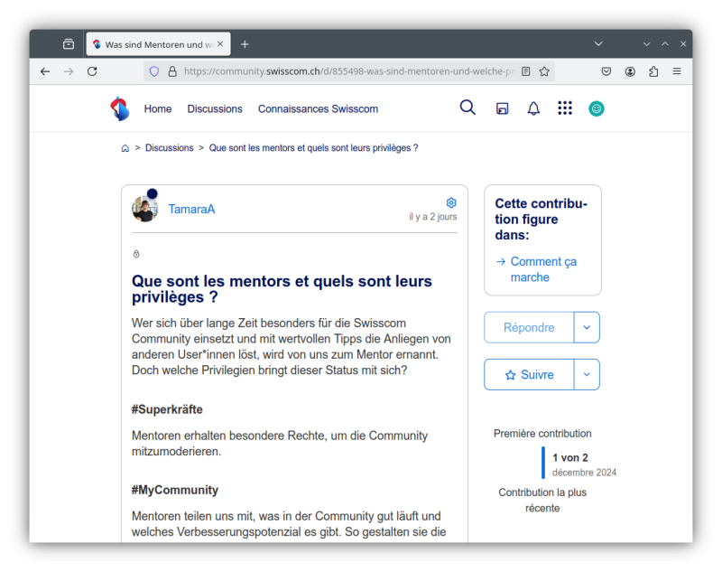Open the Discussions menu in the header
The image size is (722, 572).
click(215, 109)
